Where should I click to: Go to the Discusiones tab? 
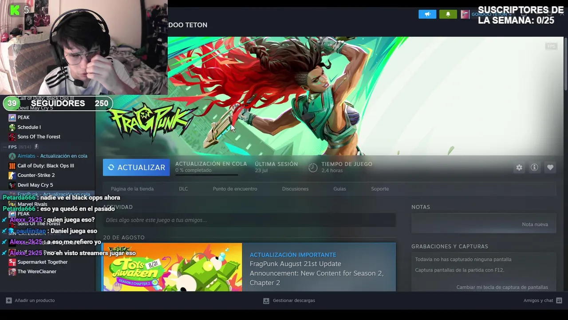295,189
